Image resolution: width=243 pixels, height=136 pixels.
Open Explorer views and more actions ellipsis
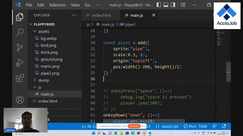click(74, 15)
